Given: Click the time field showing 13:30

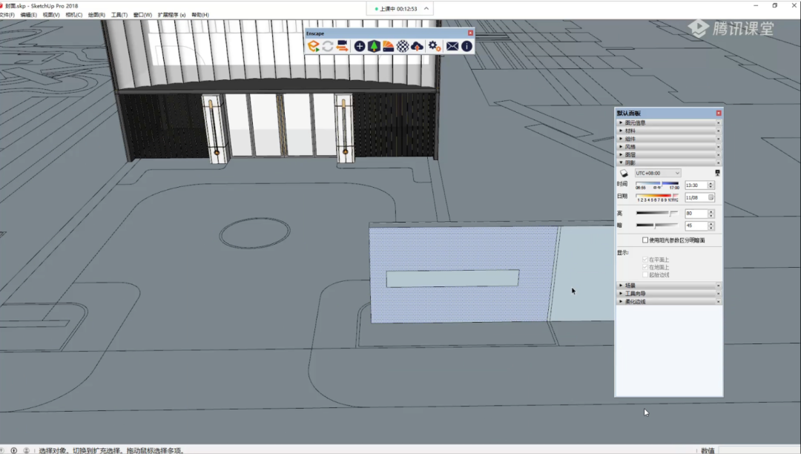Looking at the screenshot, I should [696, 185].
